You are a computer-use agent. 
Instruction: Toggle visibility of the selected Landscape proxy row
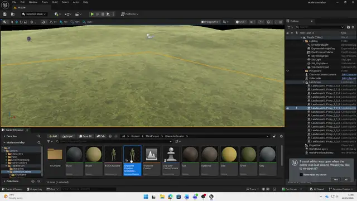click(288, 108)
